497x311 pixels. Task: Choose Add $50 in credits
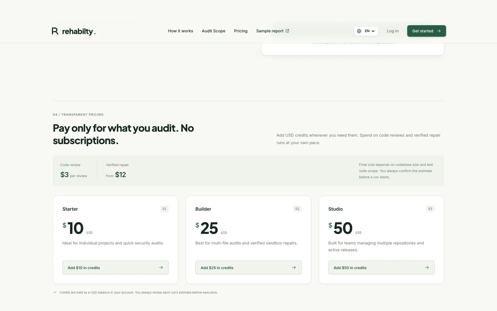pos(381,267)
